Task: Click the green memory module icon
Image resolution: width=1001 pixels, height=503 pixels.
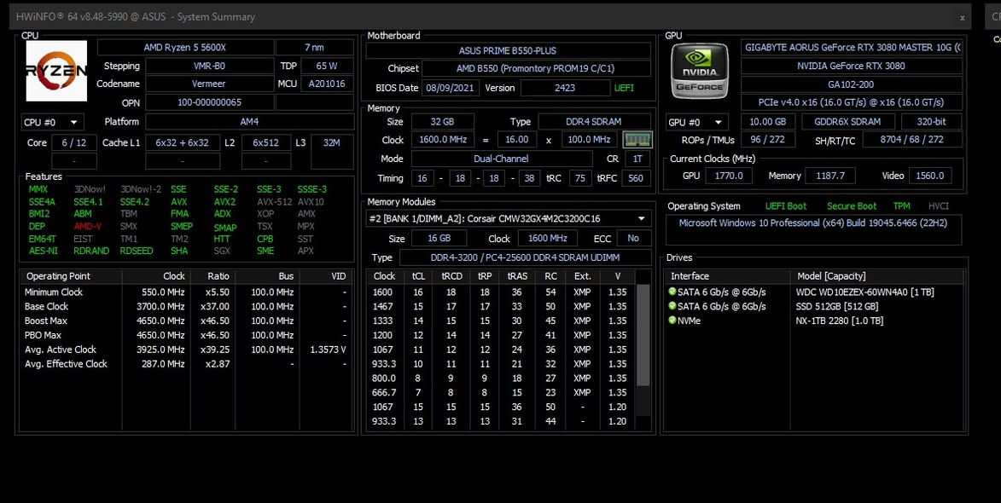Action: tap(637, 140)
